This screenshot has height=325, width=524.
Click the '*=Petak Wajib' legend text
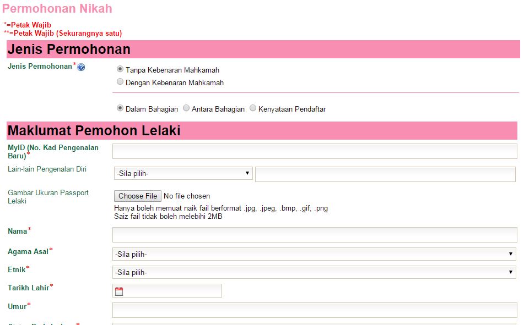(x=28, y=25)
